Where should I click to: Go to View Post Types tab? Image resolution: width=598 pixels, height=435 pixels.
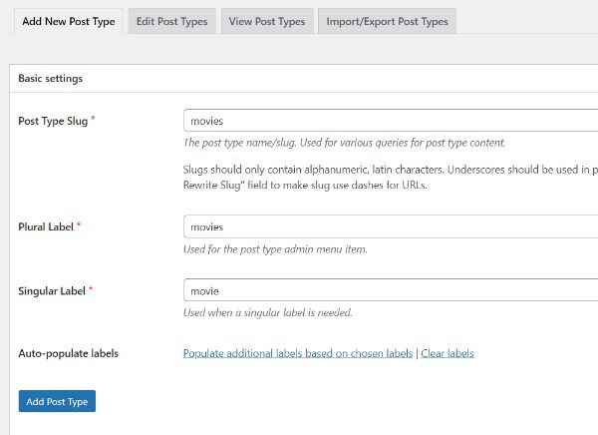267,21
